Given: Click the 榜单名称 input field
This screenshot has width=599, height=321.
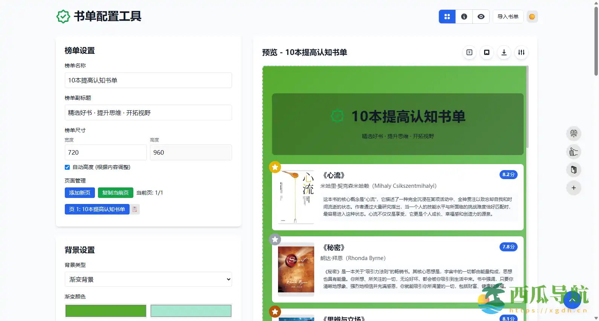Looking at the screenshot, I should [x=148, y=80].
